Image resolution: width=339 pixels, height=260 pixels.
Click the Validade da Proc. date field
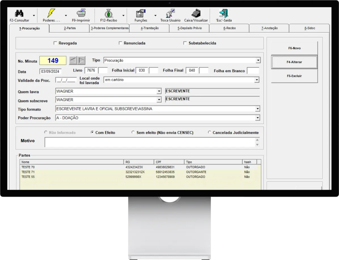66,80
